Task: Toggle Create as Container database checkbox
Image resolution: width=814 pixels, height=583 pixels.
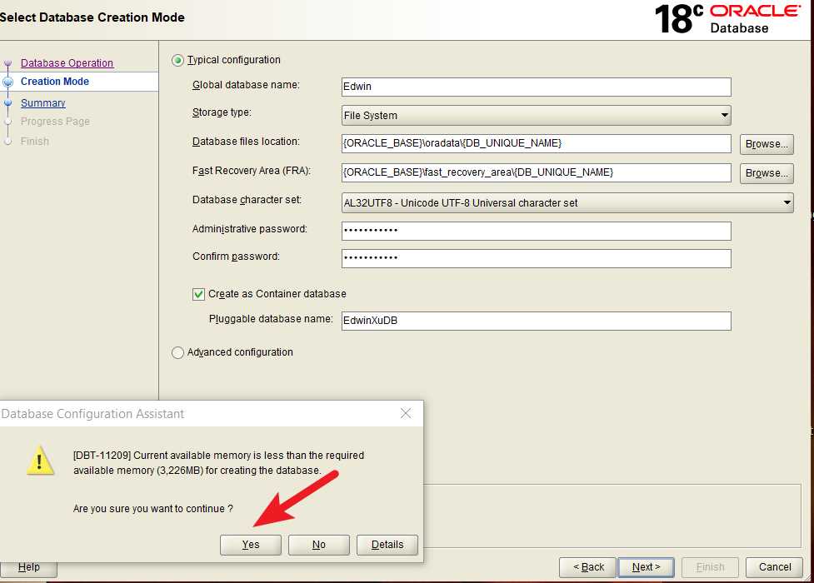Action: [x=198, y=294]
